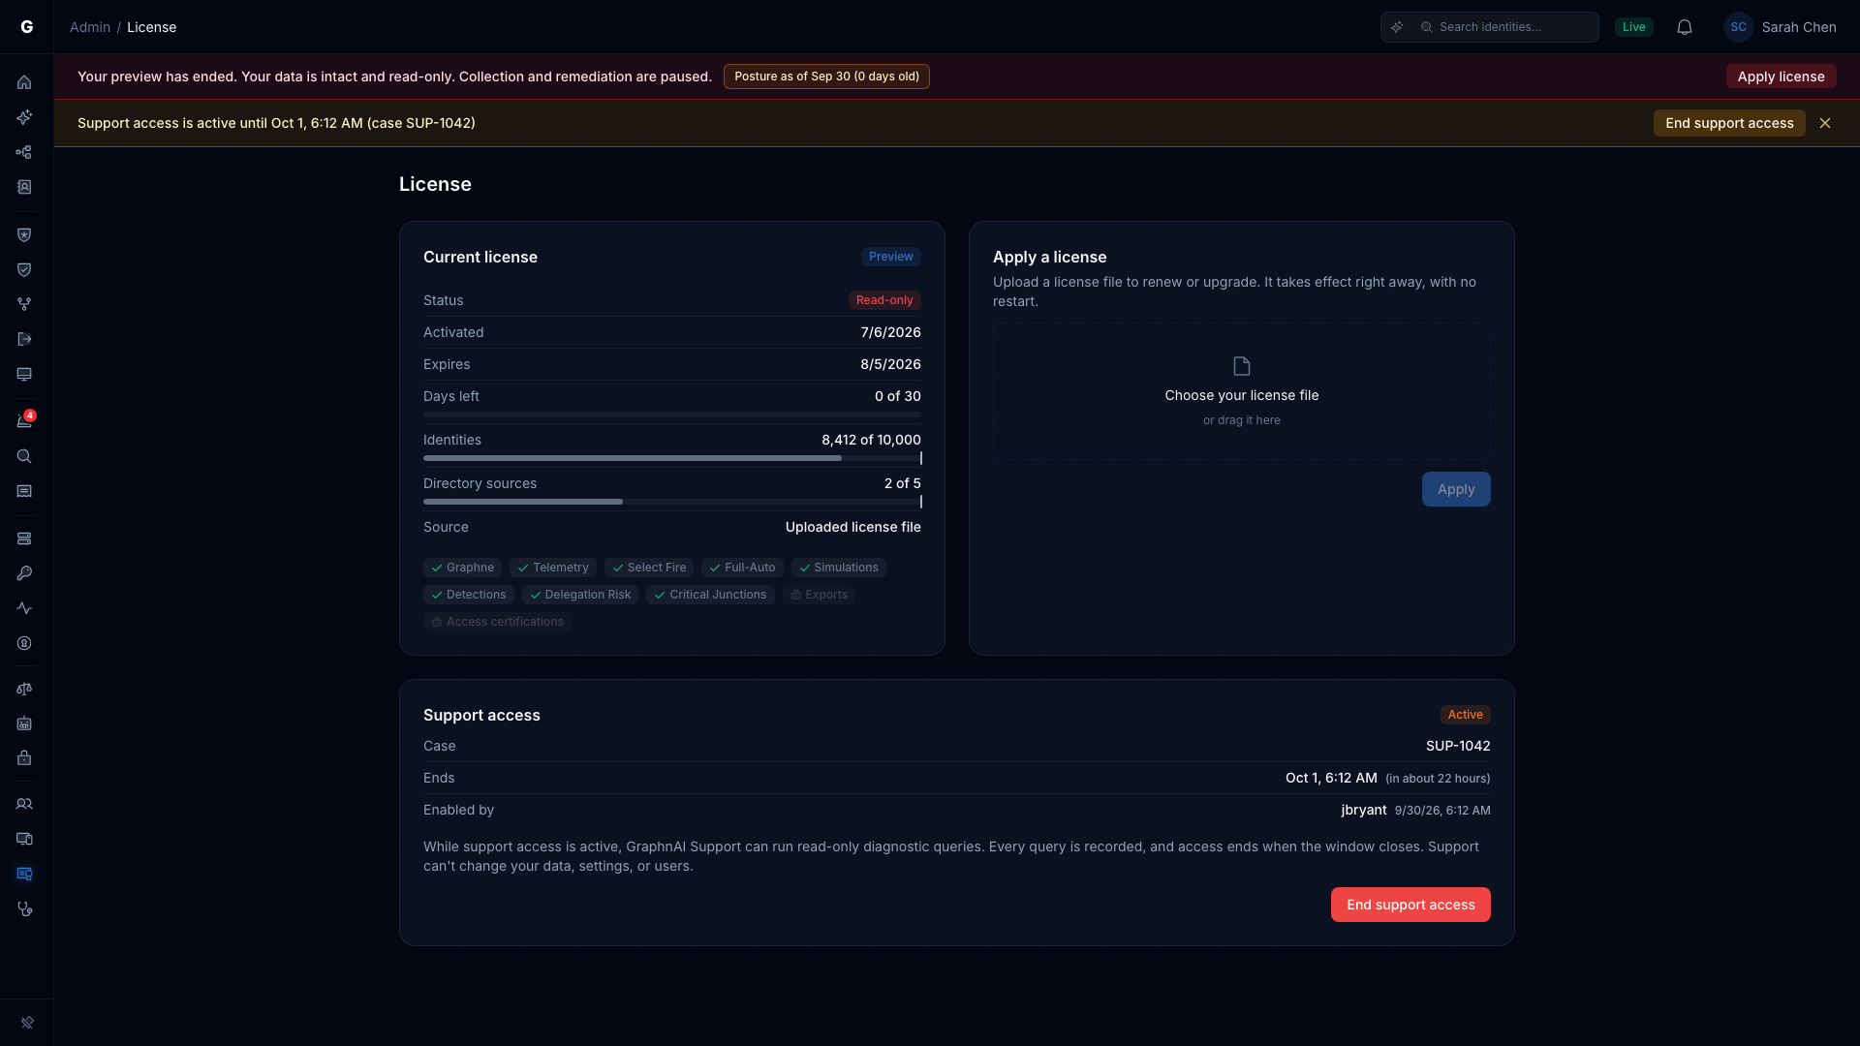Click the Apply license banner button
The image size is (1860, 1046).
point(1781,77)
